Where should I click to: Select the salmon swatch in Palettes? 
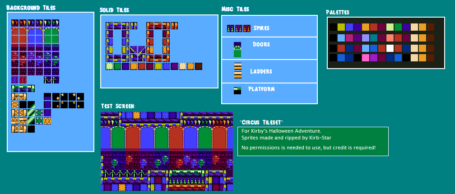pyautogui.click(x=390, y=38)
